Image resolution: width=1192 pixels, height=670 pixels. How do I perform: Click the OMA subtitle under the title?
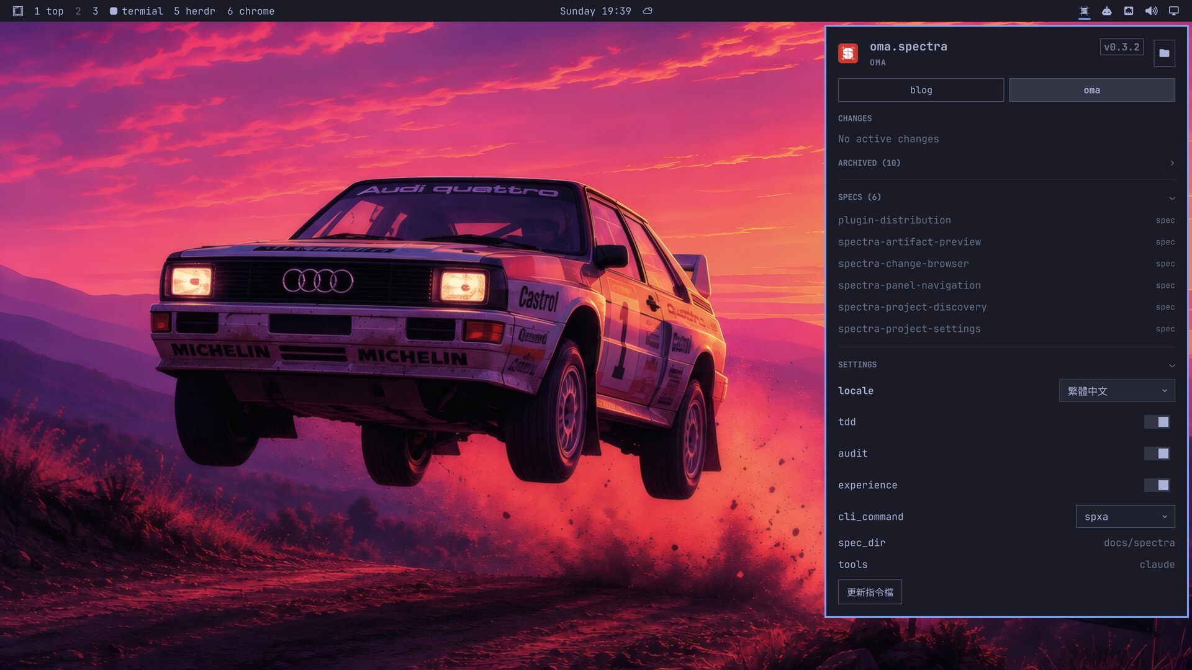[878, 63]
